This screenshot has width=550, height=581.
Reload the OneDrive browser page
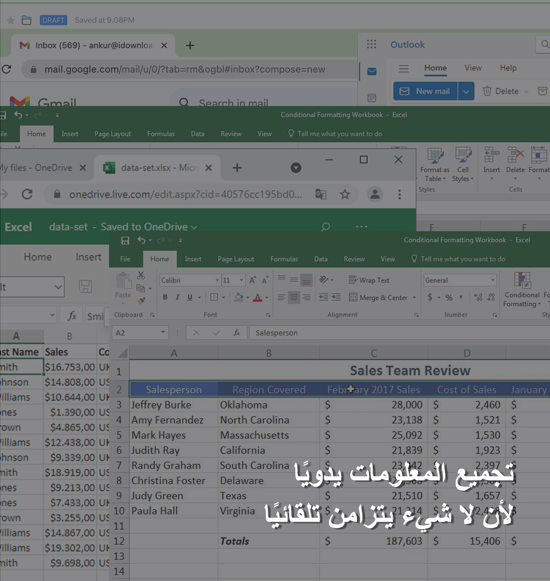pyautogui.click(x=27, y=194)
